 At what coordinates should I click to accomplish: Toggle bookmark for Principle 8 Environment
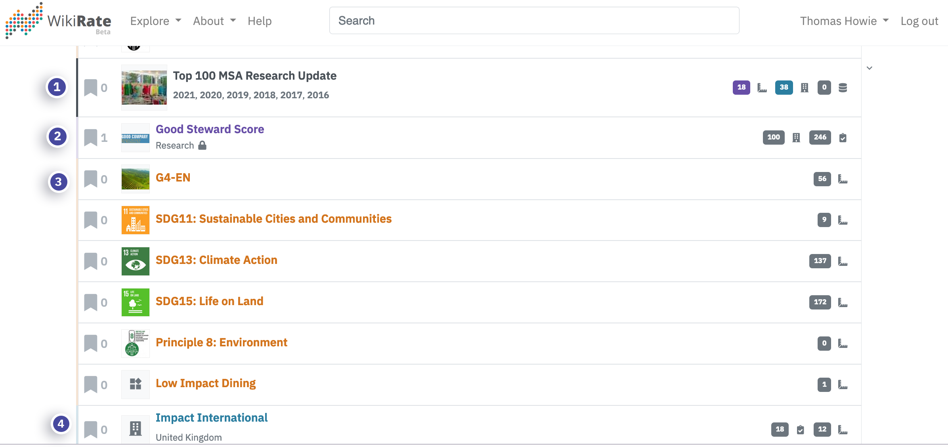91,344
